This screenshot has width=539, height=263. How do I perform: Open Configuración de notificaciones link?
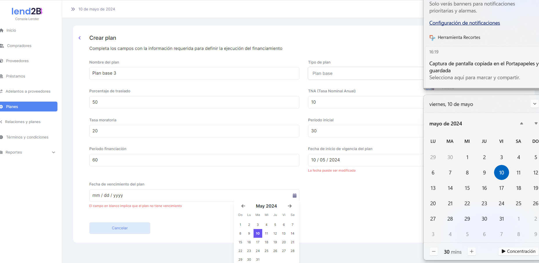coord(464,23)
